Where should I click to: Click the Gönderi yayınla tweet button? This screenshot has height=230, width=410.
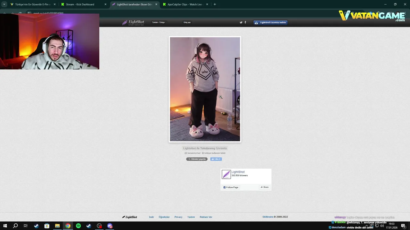tap(197, 159)
